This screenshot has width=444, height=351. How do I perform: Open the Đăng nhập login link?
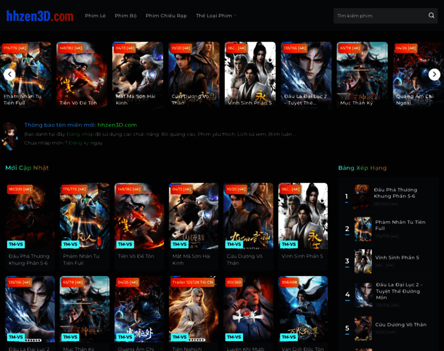(x=81, y=134)
